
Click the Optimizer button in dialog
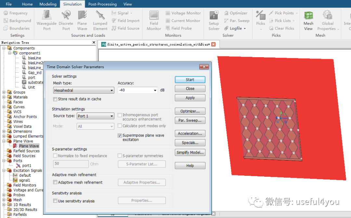point(190,111)
